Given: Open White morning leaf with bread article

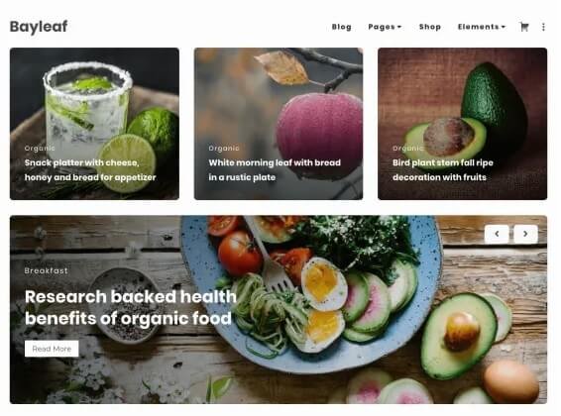Looking at the screenshot, I should (x=275, y=170).
